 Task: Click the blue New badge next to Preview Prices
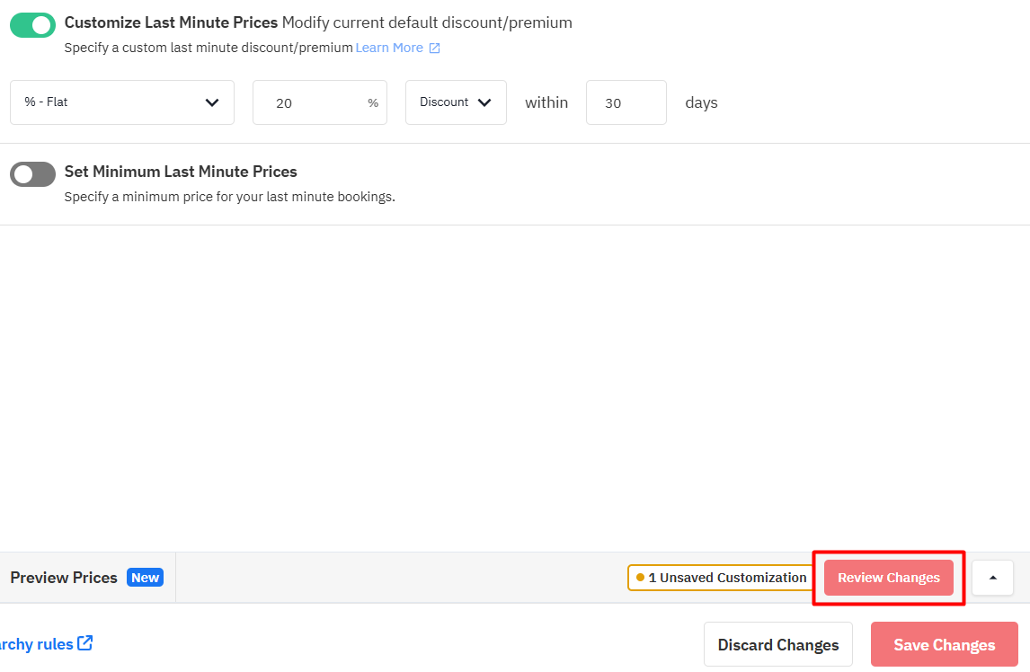point(145,578)
